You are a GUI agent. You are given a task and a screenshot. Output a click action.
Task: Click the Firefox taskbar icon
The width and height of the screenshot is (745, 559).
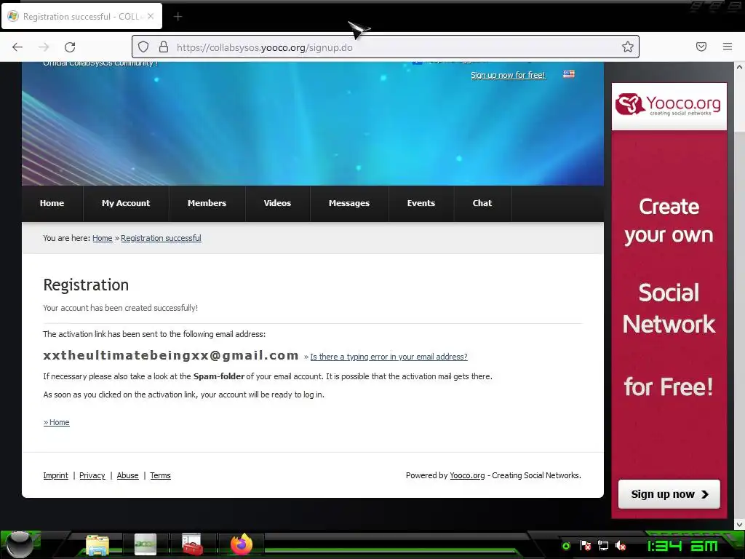(x=242, y=544)
